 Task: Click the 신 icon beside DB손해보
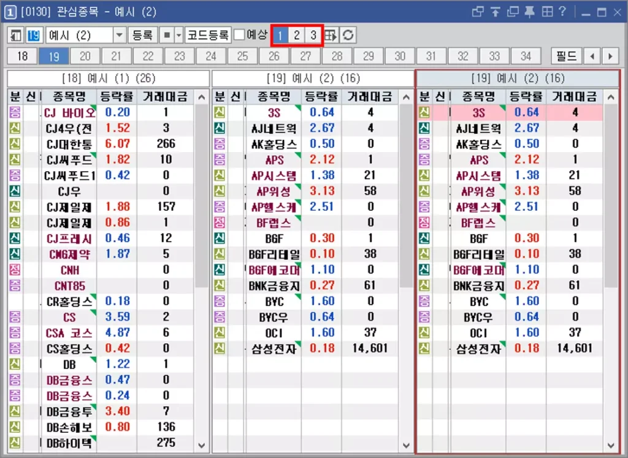click(15, 427)
